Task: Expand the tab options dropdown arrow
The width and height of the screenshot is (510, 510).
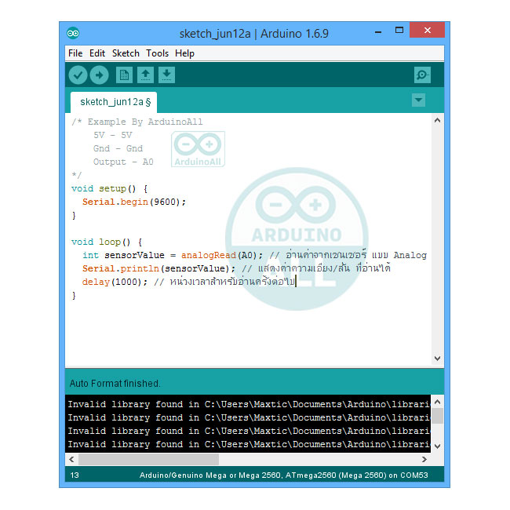Action: [418, 100]
